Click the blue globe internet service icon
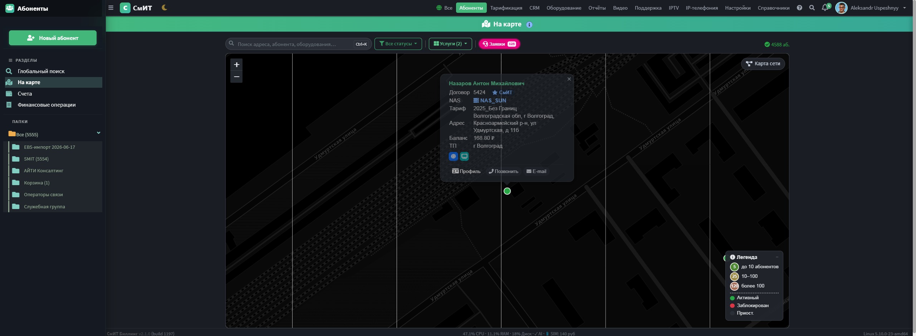This screenshot has height=336, width=916. click(453, 156)
